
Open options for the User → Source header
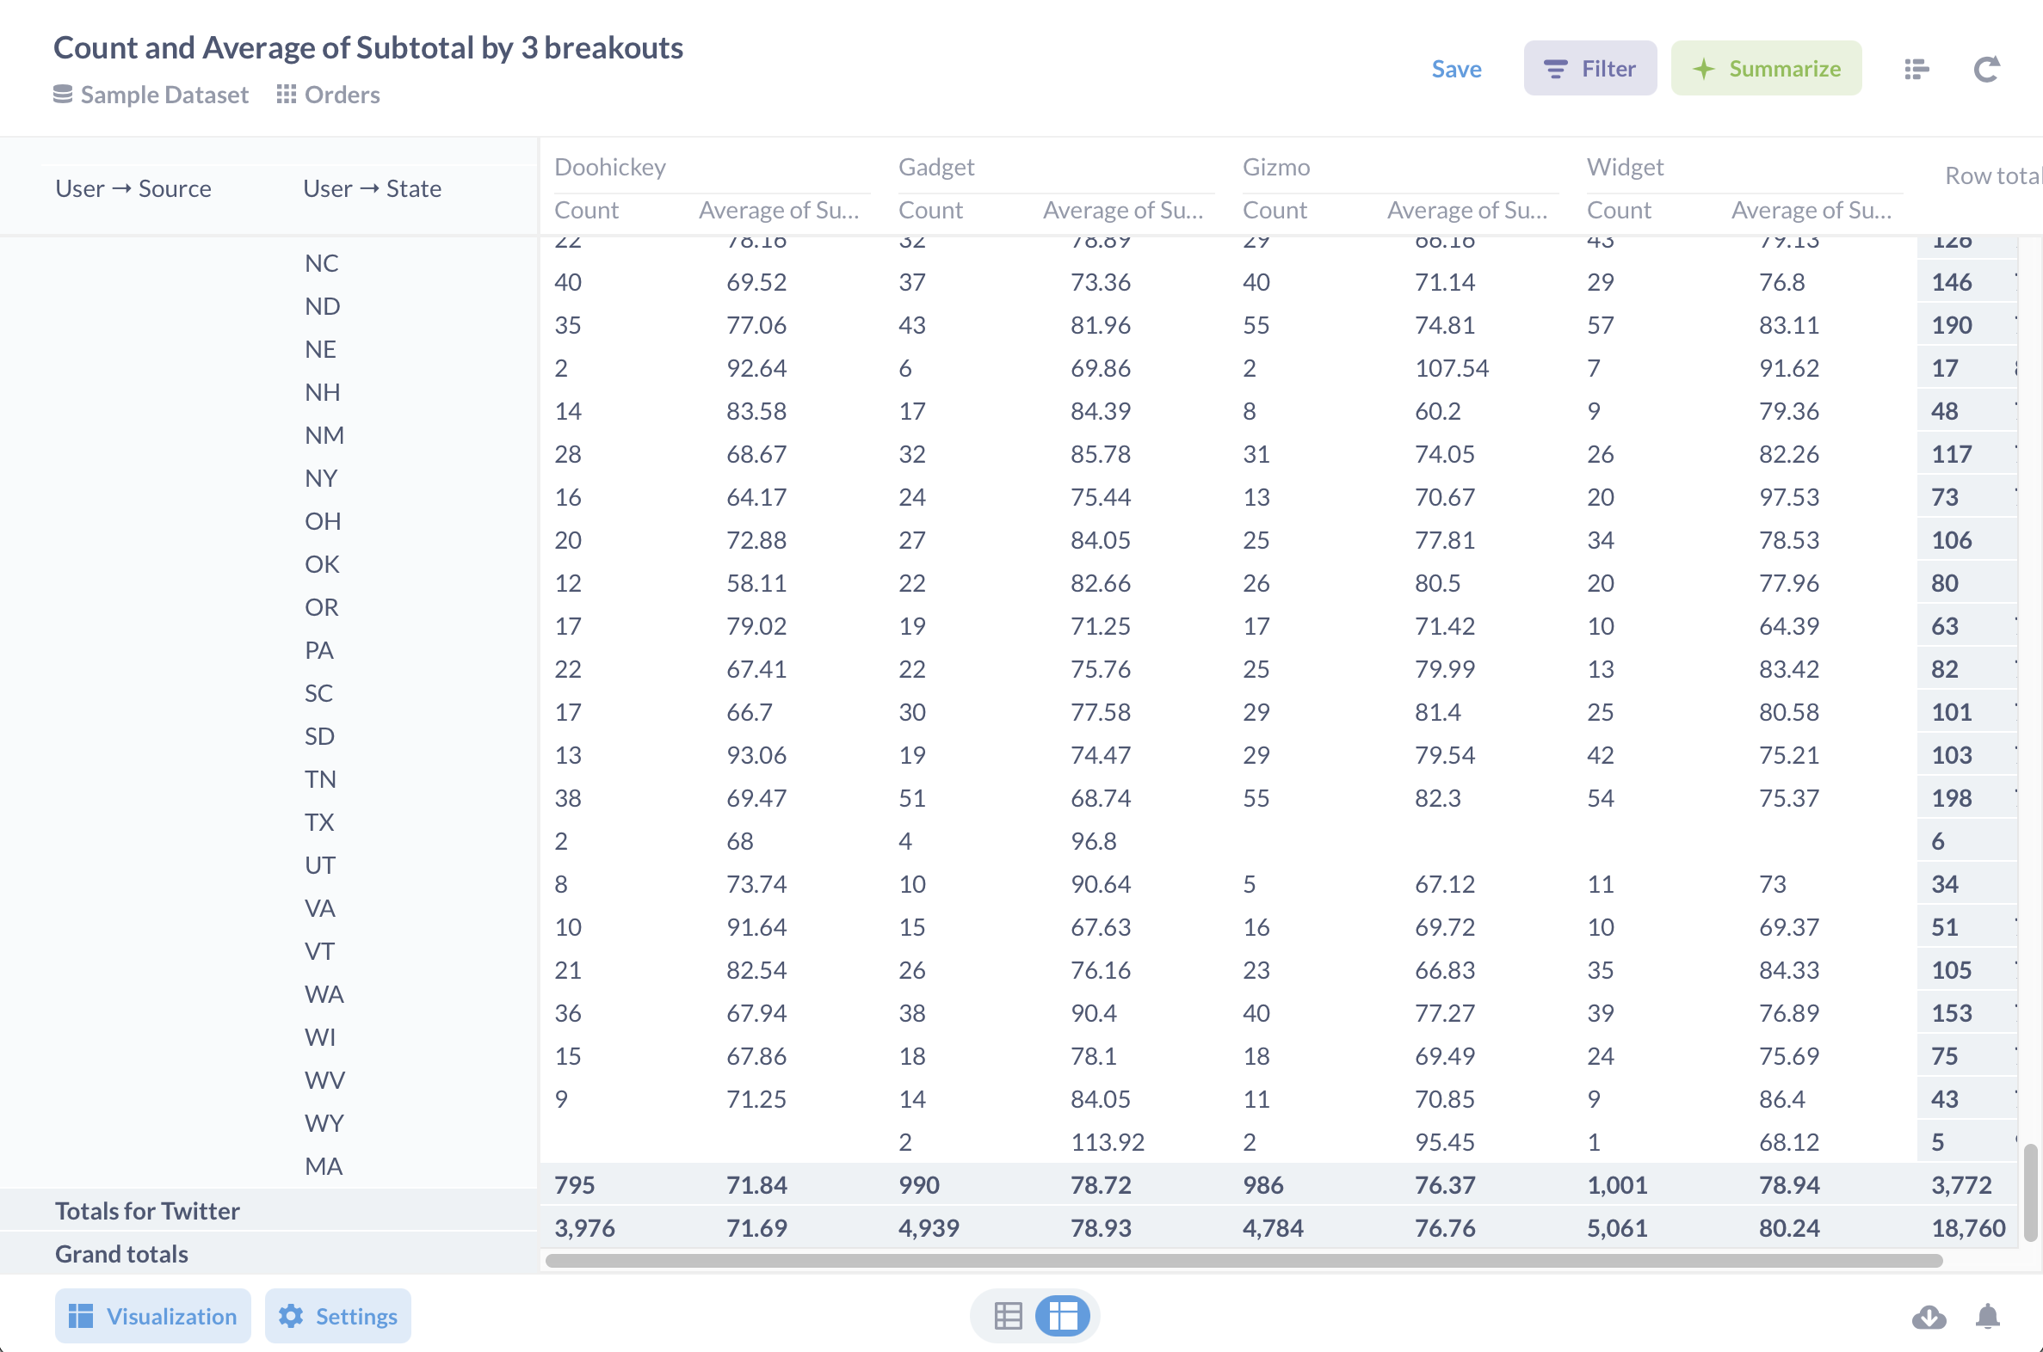tap(133, 188)
